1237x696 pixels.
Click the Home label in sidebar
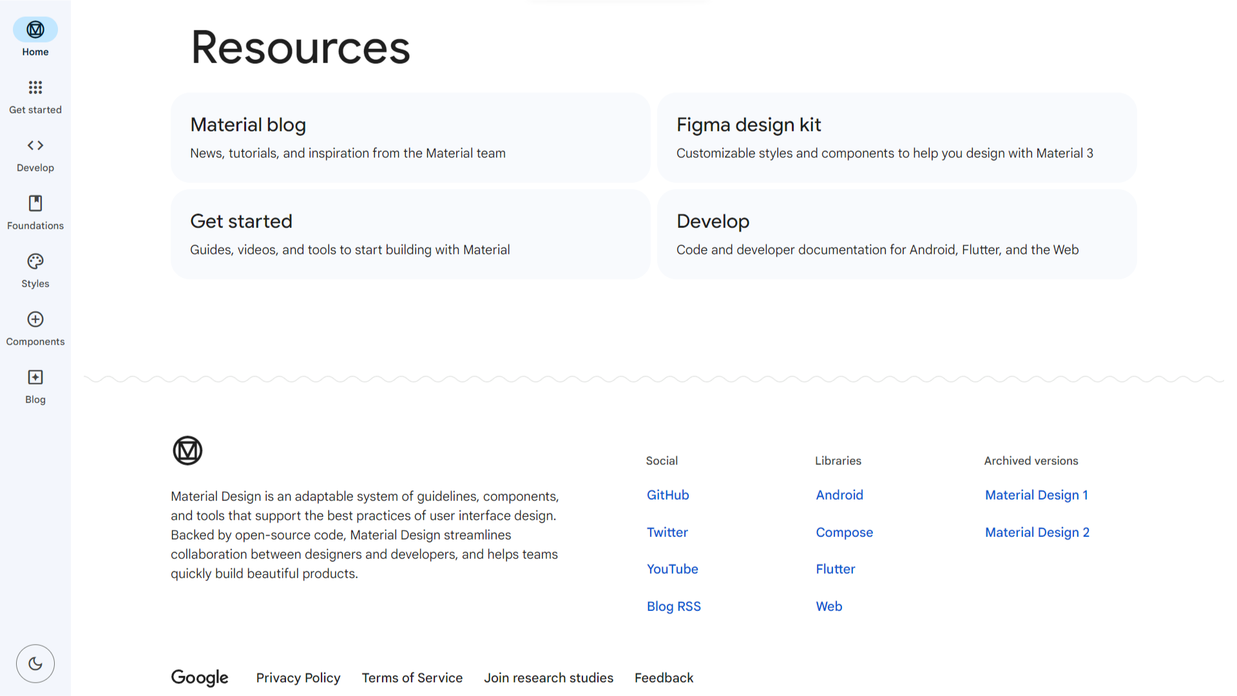tap(35, 52)
